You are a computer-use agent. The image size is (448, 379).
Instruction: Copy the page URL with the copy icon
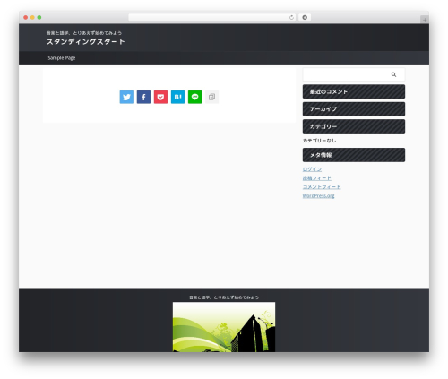211,97
